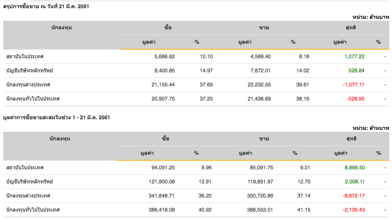The width and height of the screenshot is (392, 219).
Task: Select the นักลงทุนต่างประเทศ row in the daily summary
Action: [x=28, y=84]
